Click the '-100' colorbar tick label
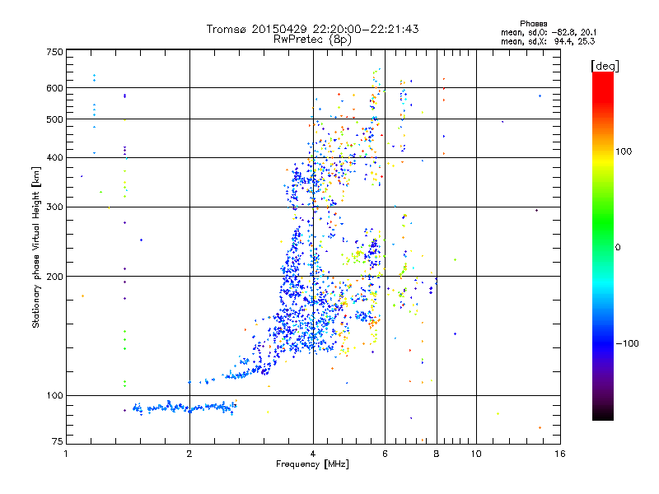 click(627, 343)
